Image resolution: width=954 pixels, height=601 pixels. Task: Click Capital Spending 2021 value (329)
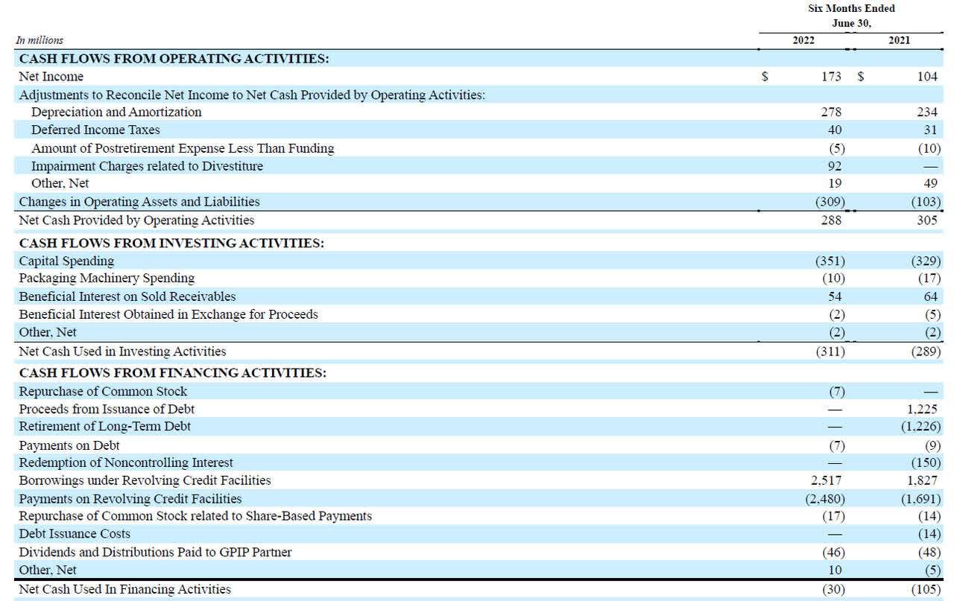(926, 261)
